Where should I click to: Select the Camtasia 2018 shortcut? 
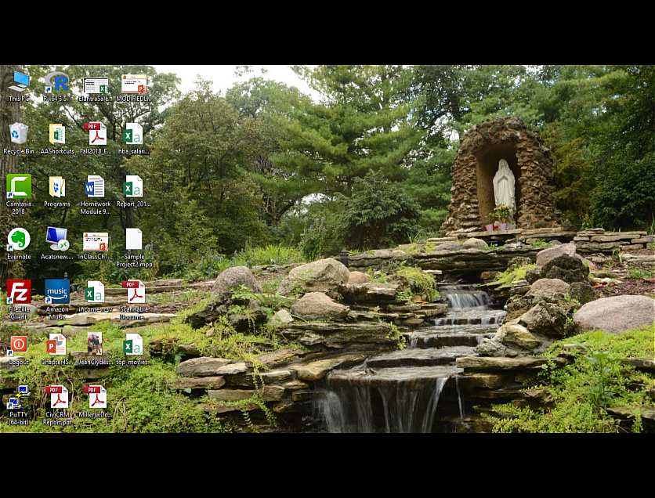[x=19, y=187]
